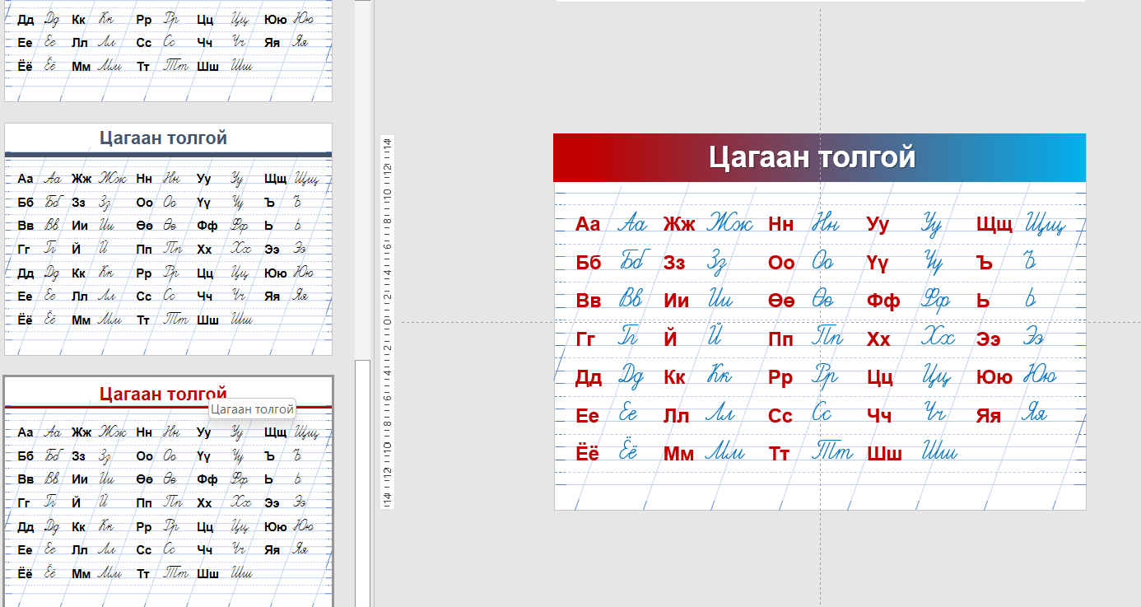Click red printed Пп on main slide
The image size is (1141, 607).
(780, 339)
